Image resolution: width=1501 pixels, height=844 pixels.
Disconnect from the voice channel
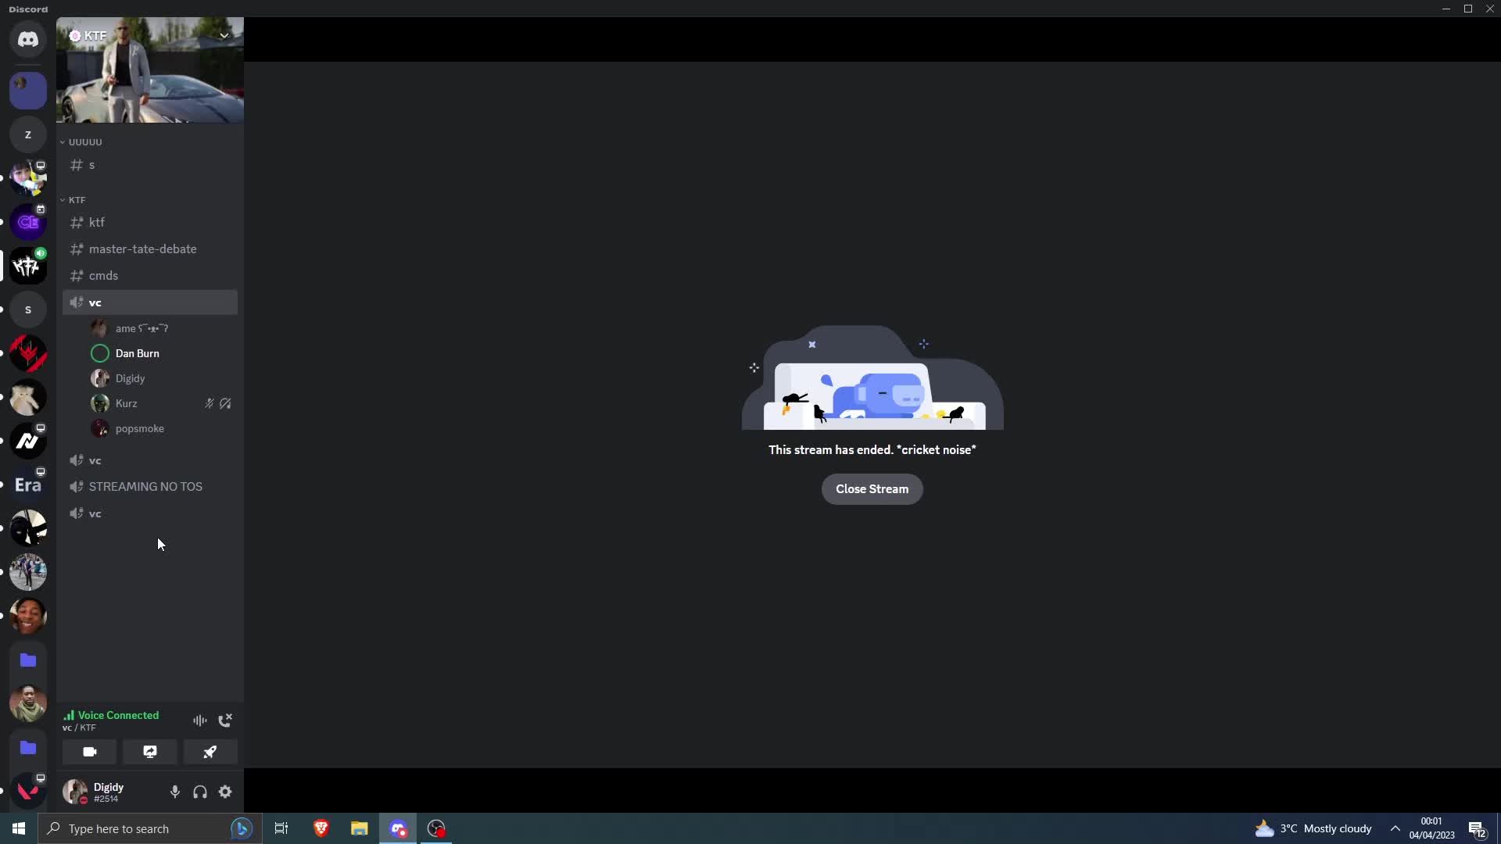point(225,721)
